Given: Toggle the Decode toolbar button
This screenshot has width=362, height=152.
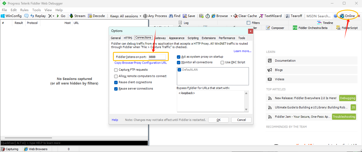Looking at the screenshot, I should coord(90,16).
